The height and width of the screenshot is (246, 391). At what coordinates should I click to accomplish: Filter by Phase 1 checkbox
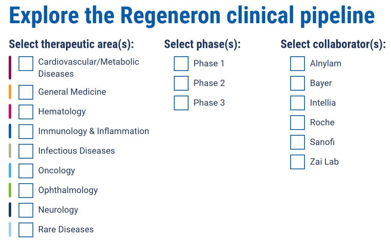tap(181, 63)
